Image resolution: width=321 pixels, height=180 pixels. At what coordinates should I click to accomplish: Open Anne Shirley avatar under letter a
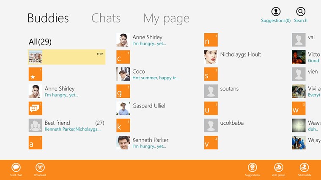(123, 40)
